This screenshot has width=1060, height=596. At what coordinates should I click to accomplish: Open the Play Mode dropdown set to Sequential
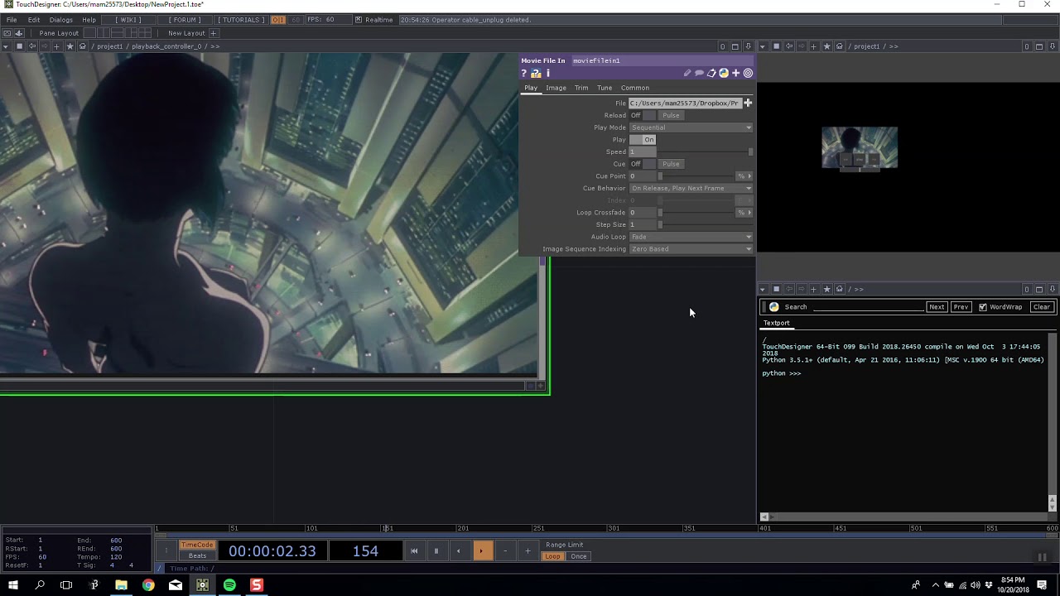691,127
